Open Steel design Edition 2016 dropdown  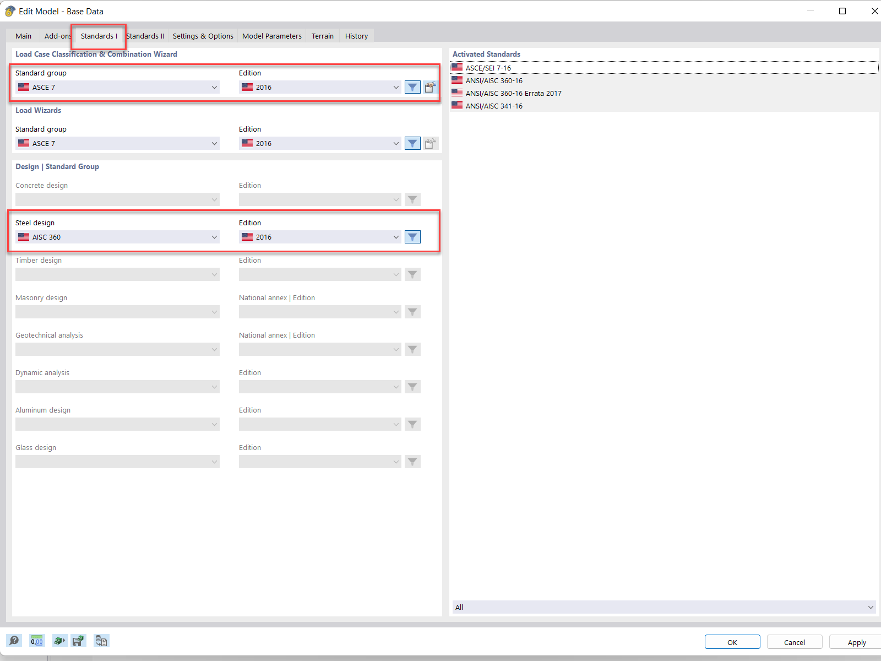320,237
